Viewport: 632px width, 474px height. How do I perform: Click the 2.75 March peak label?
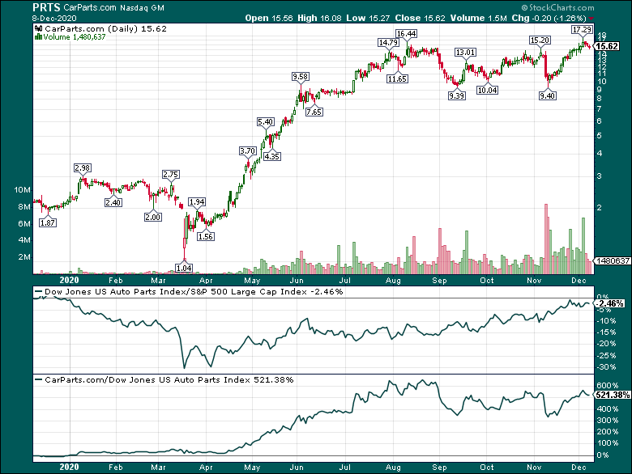pos(171,174)
